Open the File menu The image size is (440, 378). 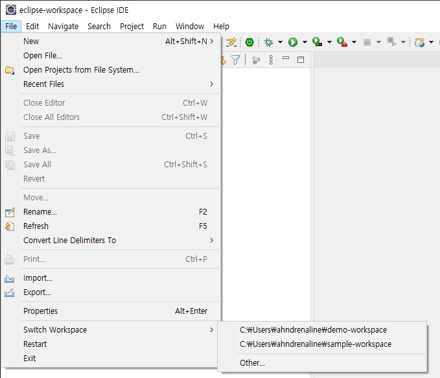point(11,27)
